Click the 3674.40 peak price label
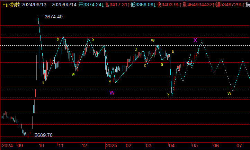 coord(53,17)
